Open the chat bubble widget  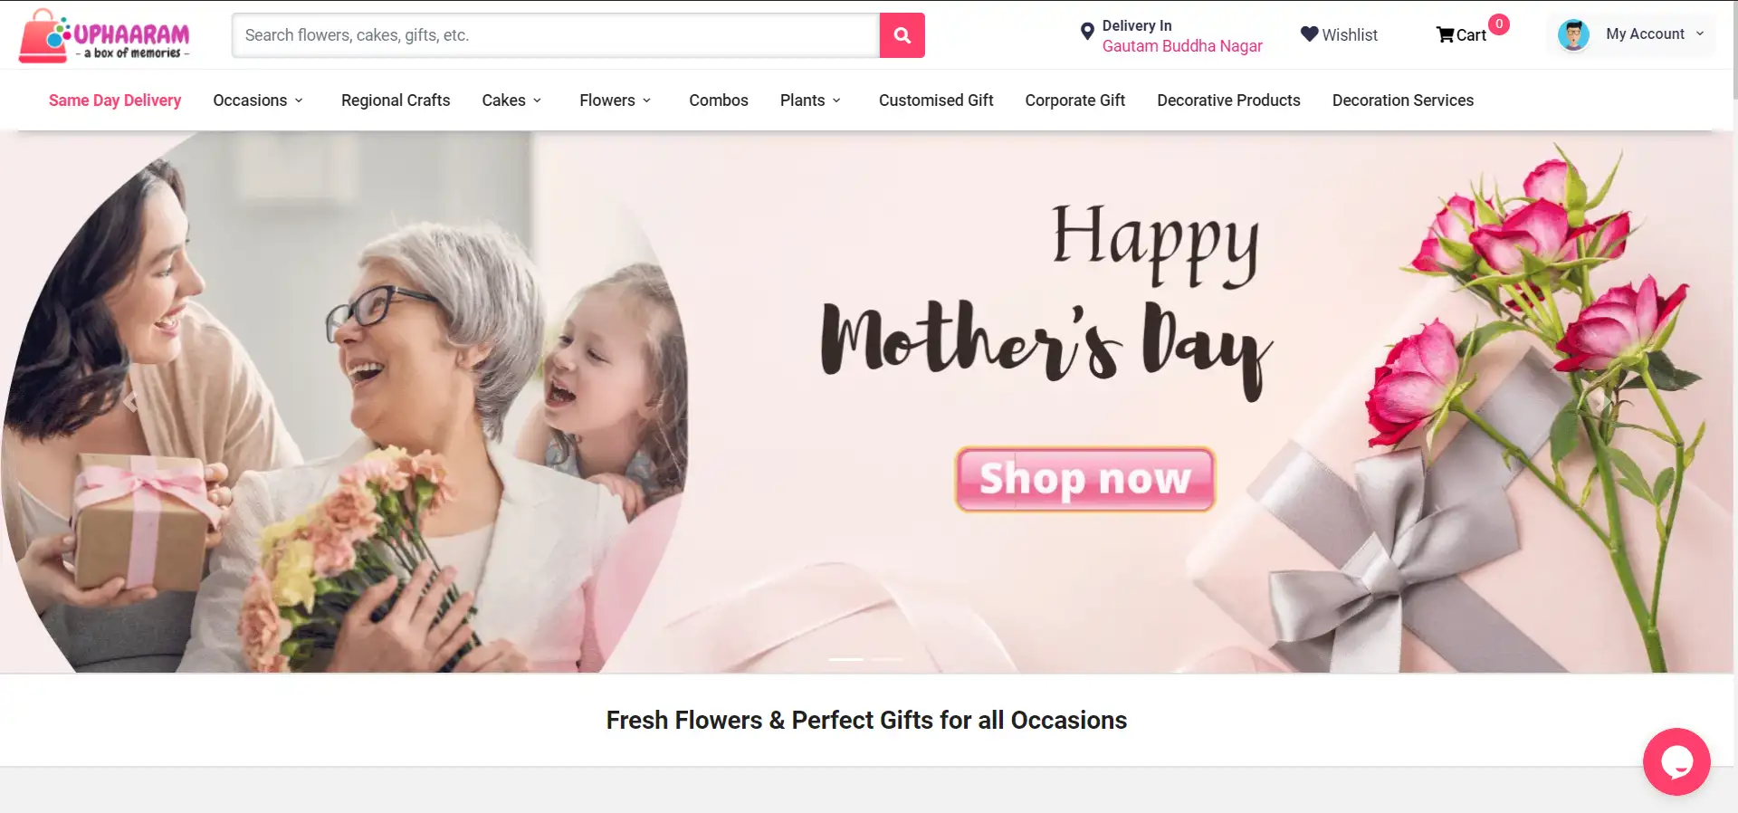coord(1676,761)
